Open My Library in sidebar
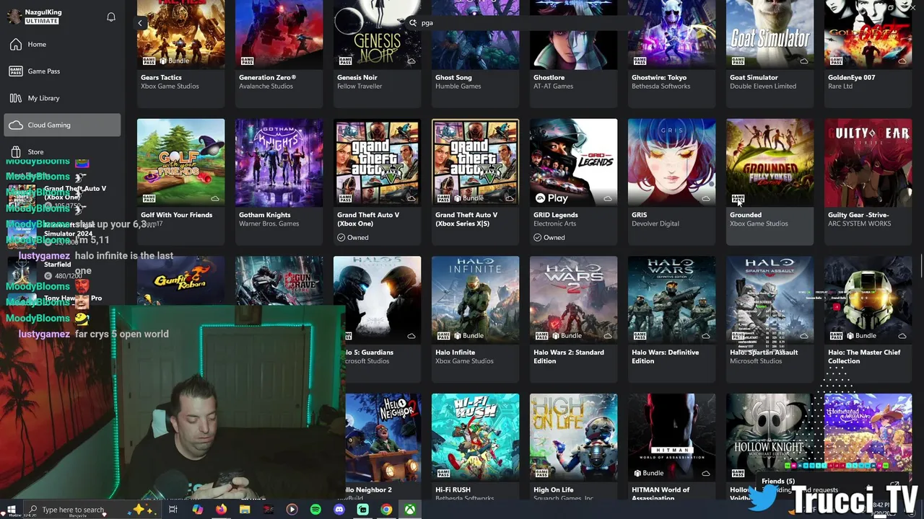This screenshot has width=924, height=519. pyautogui.click(x=62, y=98)
